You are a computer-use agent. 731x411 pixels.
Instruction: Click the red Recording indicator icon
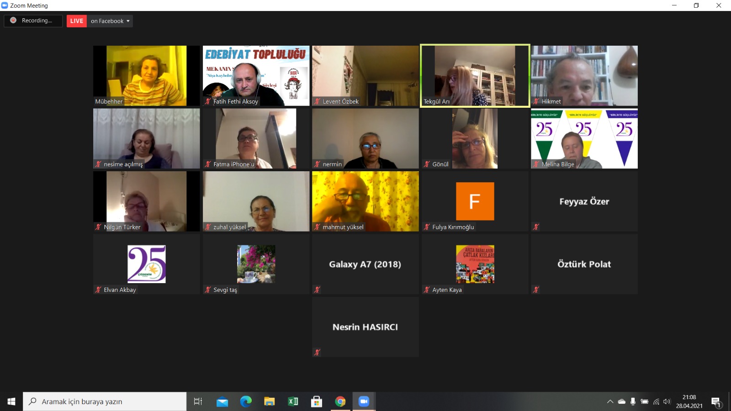13,21
